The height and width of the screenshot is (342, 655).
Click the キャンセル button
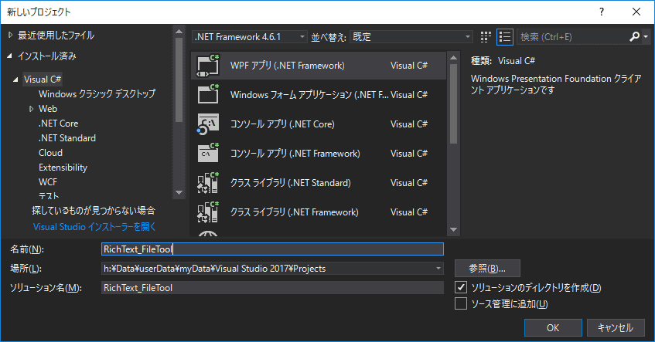tap(616, 328)
